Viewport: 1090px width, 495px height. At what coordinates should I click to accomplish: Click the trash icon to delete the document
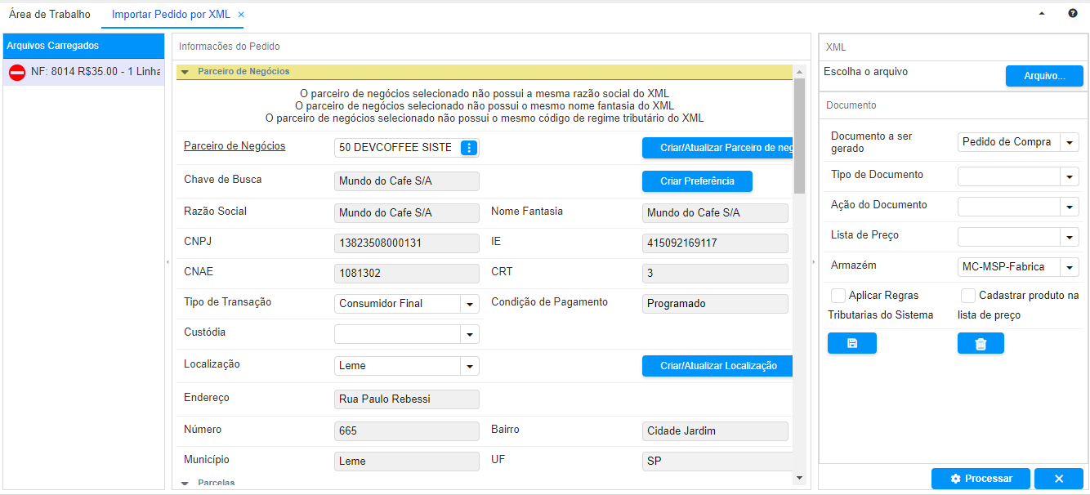(x=981, y=343)
